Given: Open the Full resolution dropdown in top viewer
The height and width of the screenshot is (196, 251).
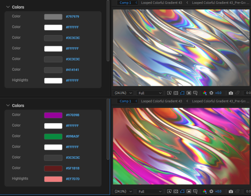Looking at the screenshot, I should [150, 93].
